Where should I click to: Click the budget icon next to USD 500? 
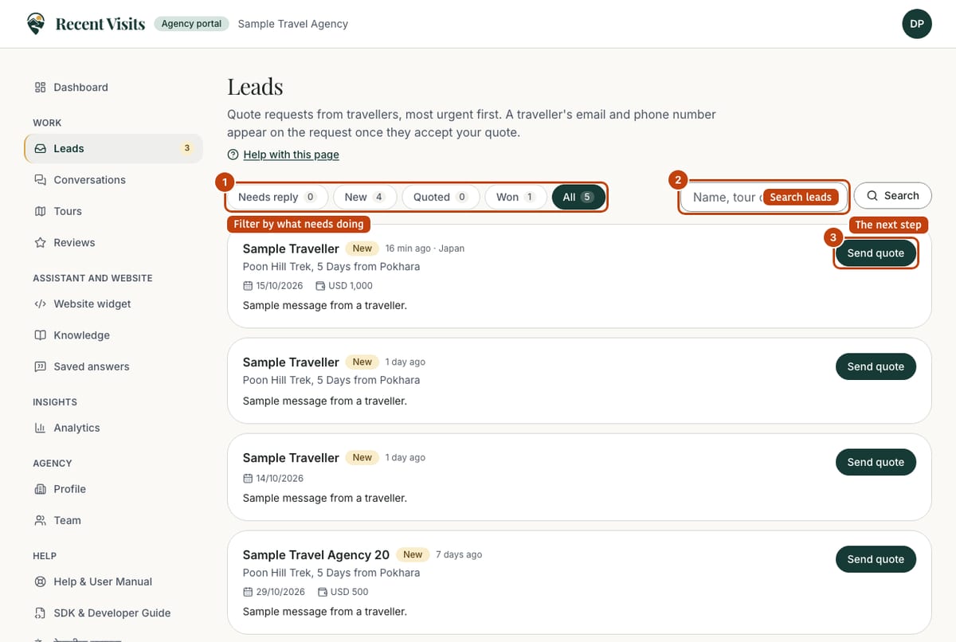pyautogui.click(x=323, y=592)
